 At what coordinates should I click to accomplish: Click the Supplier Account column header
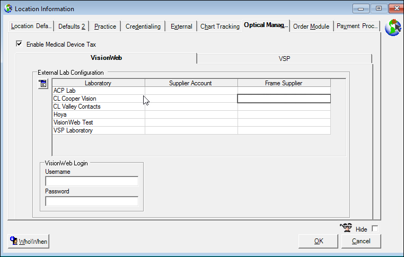coord(191,83)
